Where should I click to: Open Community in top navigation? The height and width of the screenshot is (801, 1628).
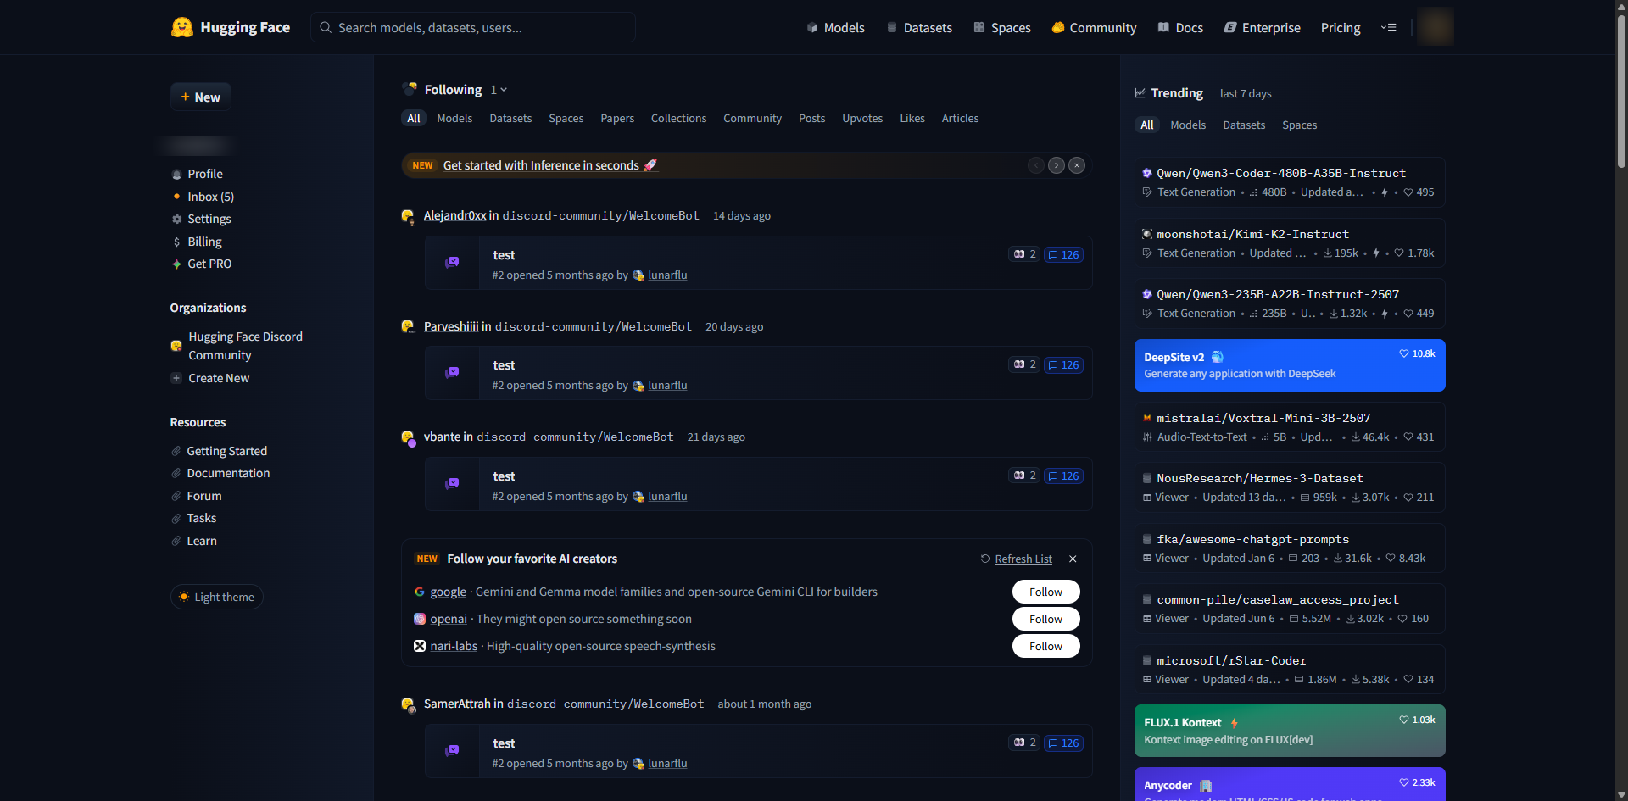tap(1094, 28)
